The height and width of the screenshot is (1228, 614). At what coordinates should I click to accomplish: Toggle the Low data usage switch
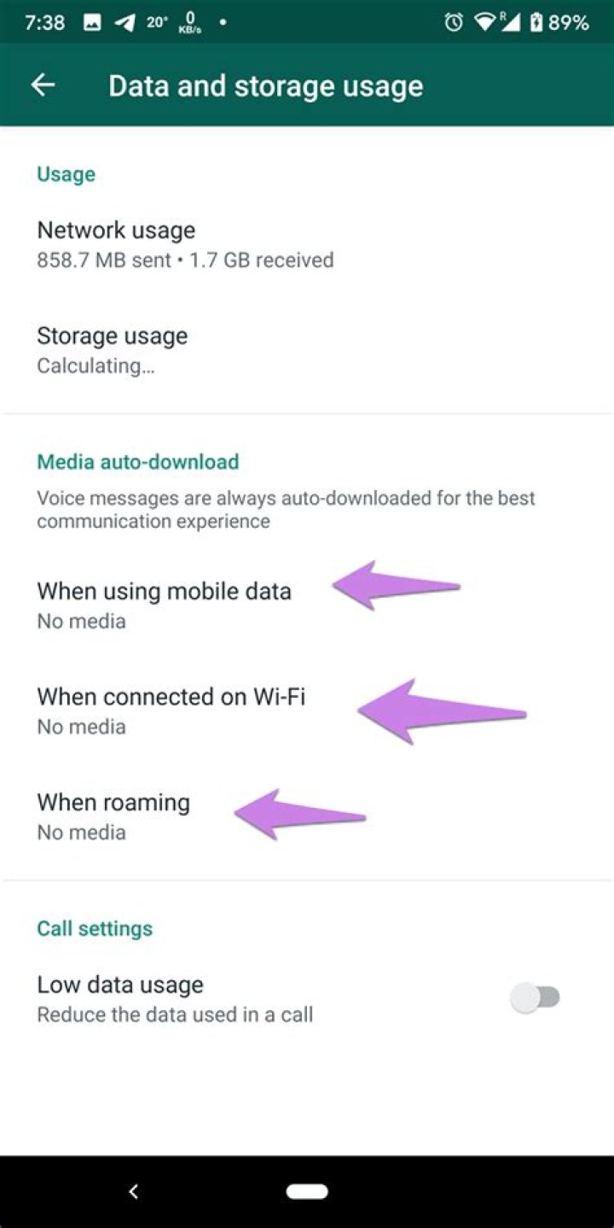(x=536, y=997)
